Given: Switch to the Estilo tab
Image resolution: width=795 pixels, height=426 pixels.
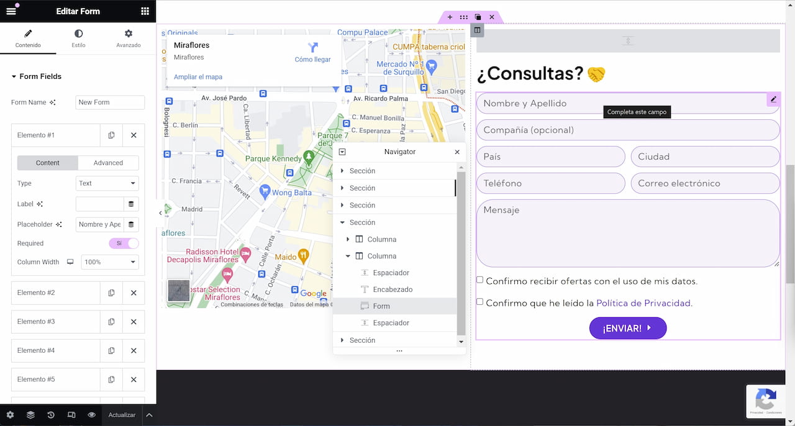Looking at the screenshot, I should click(78, 39).
